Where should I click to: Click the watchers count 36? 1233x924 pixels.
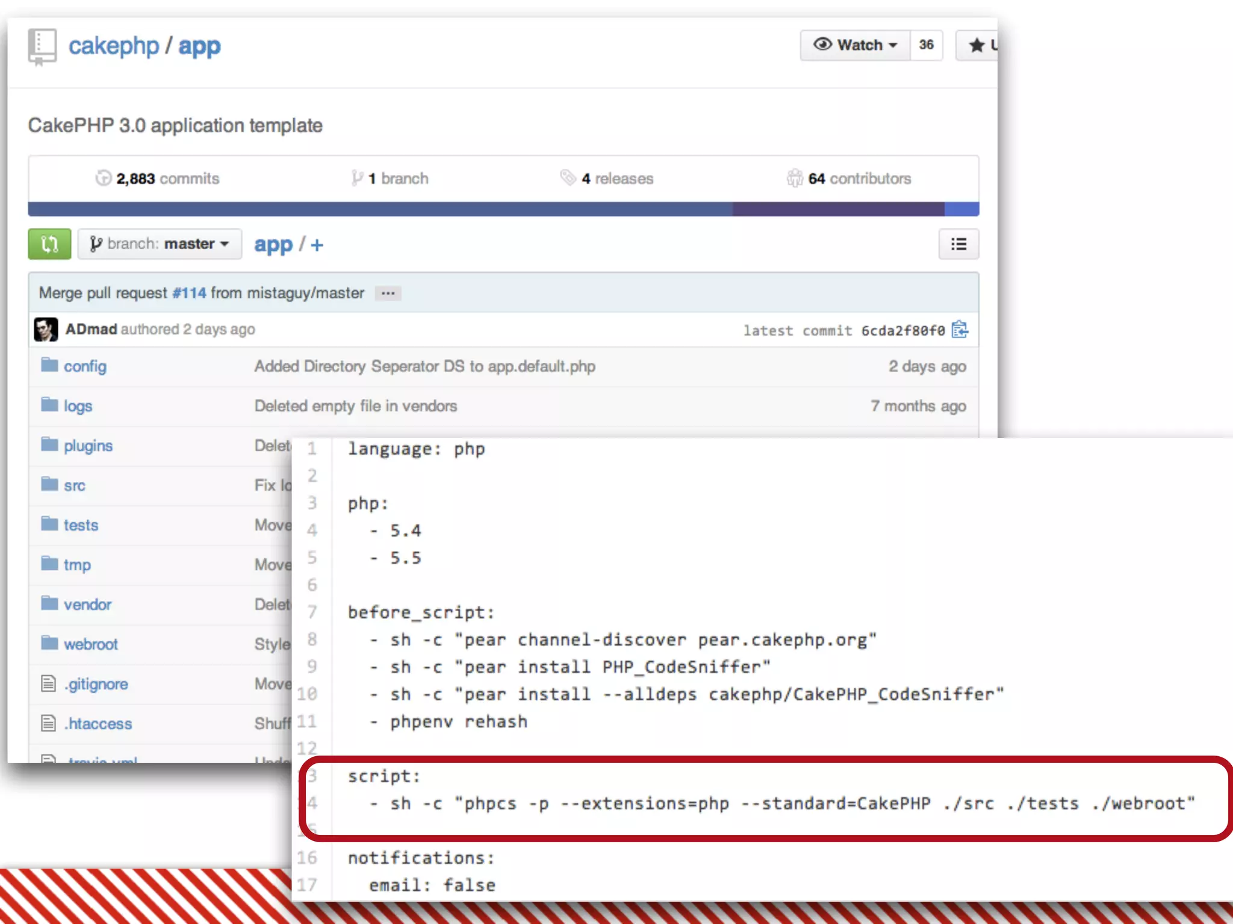pos(926,45)
